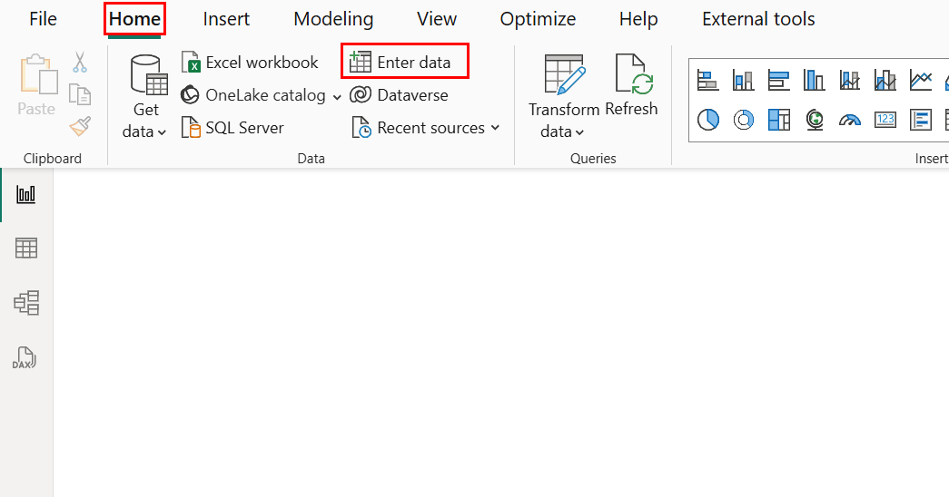Insert a card 123 visual

(x=885, y=120)
